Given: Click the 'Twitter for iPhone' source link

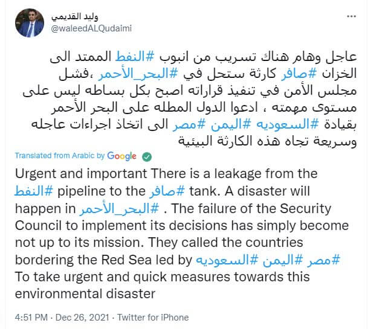Looking at the screenshot, I should point(153,318).
